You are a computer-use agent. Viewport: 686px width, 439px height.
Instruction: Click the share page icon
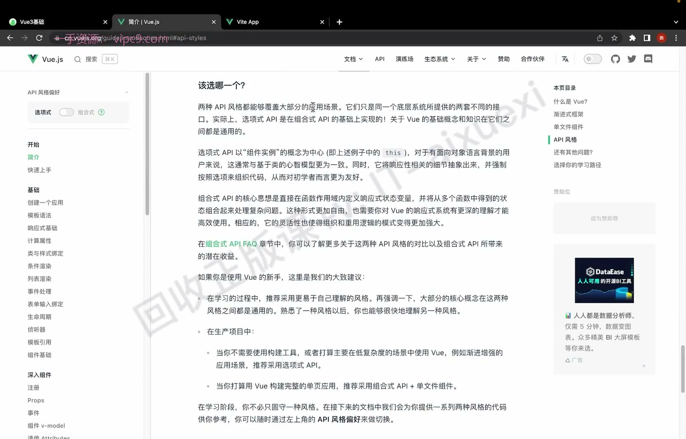click(600, 38)
